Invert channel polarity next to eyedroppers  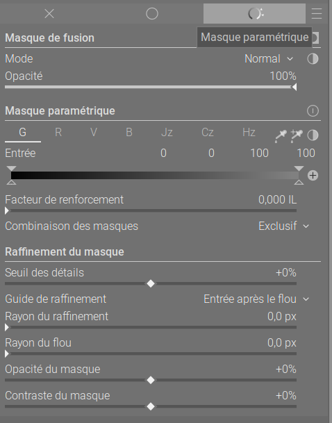click(313, 135)
